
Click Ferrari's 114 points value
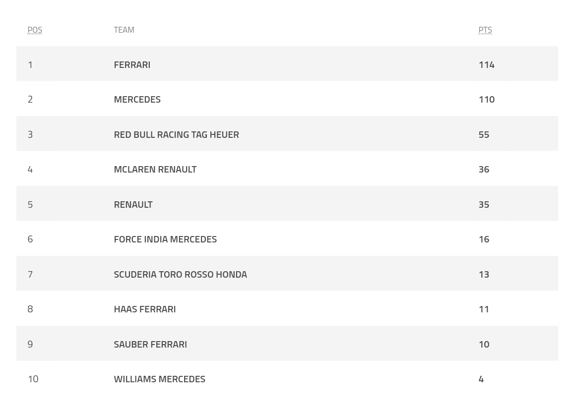(486, 64)
